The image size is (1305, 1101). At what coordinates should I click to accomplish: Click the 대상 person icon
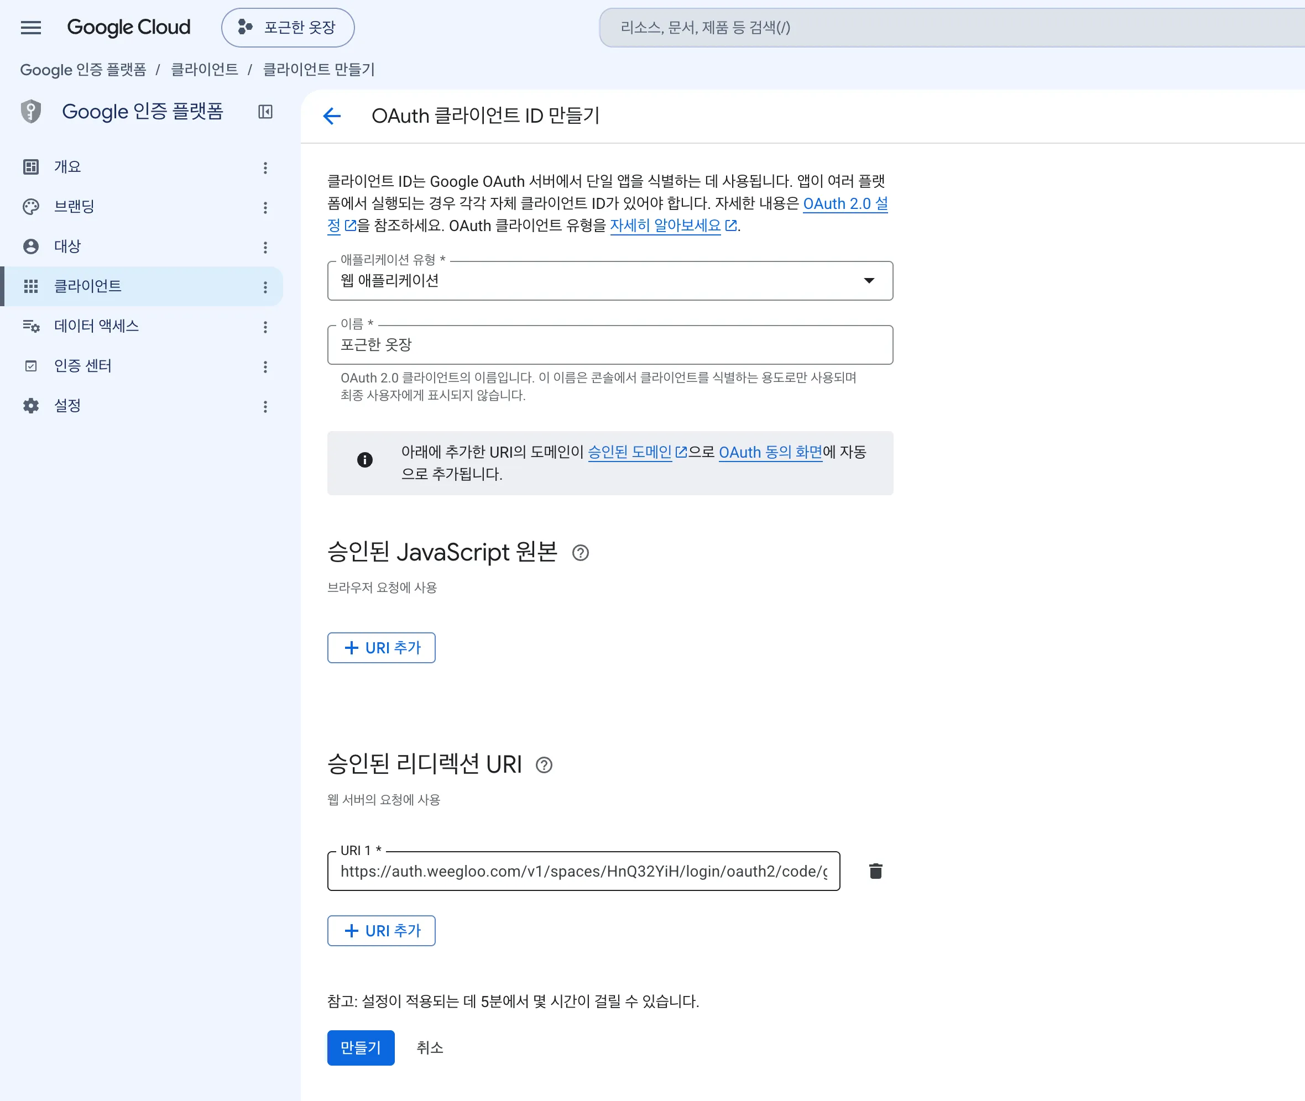coord(30,247)
